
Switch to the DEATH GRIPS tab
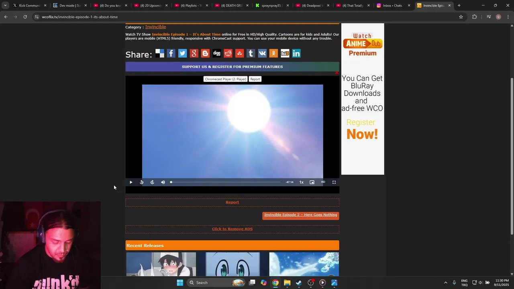(x=231, y=6)
